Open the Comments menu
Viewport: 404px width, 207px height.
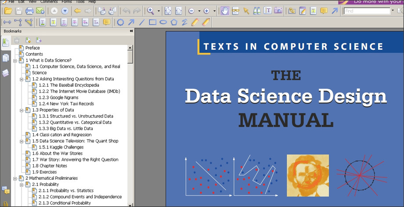[49, 2]
